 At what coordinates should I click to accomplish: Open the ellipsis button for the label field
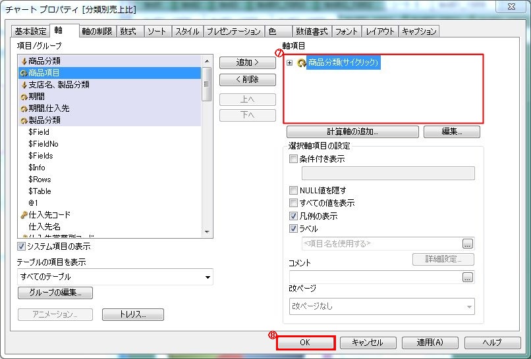(468, 244)
